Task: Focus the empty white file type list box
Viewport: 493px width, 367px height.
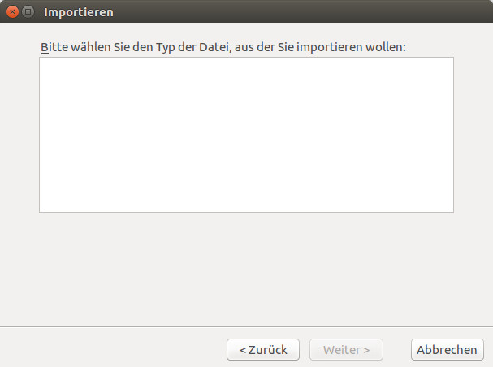Action: (x=246, y=162)
